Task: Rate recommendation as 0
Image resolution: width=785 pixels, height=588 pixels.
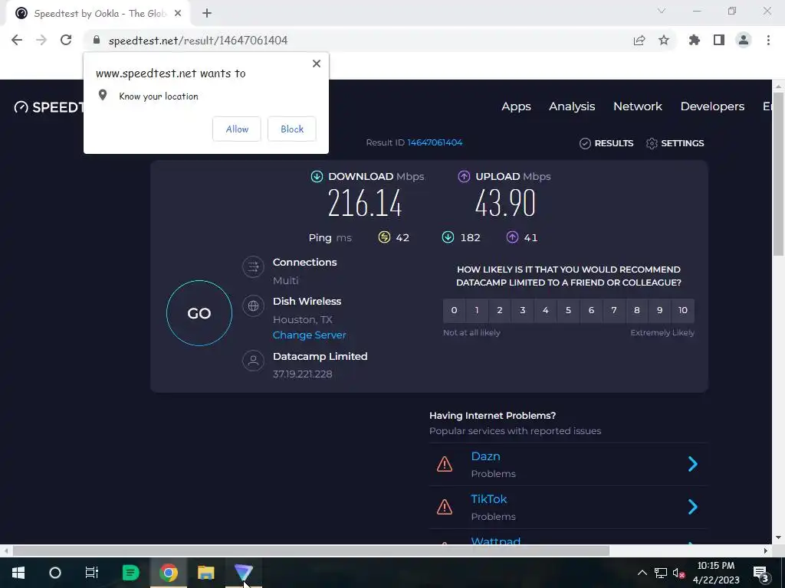Action: pyautogui.click(x=454, y=310)
